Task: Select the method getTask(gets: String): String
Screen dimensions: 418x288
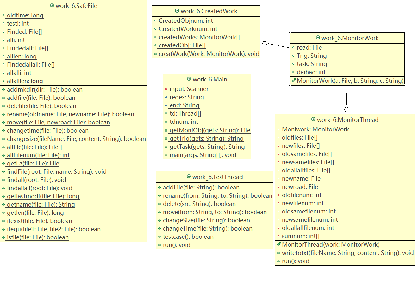Action: 207,147
